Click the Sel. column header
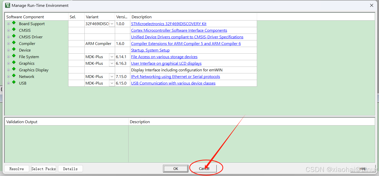The image size is (379, 176). click(x=76, y=17)
